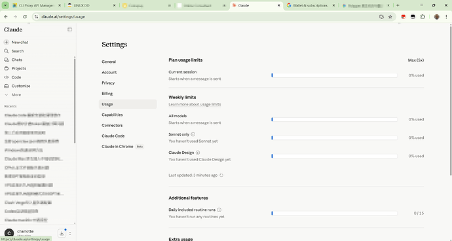The height and width of the screenshot is (241, 452).
Task: Open Billing settings section
Action: click(128, 94)
